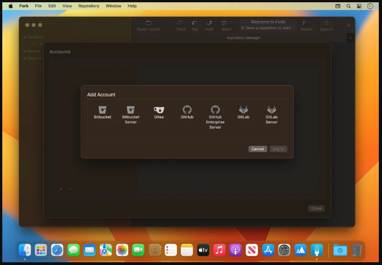This screenshot has height=265, width=382.
Task: Open the Edit menu
Action: pyautogui.click(x=52, y=6)
